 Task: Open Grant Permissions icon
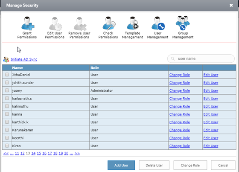(x=27, y=23)
